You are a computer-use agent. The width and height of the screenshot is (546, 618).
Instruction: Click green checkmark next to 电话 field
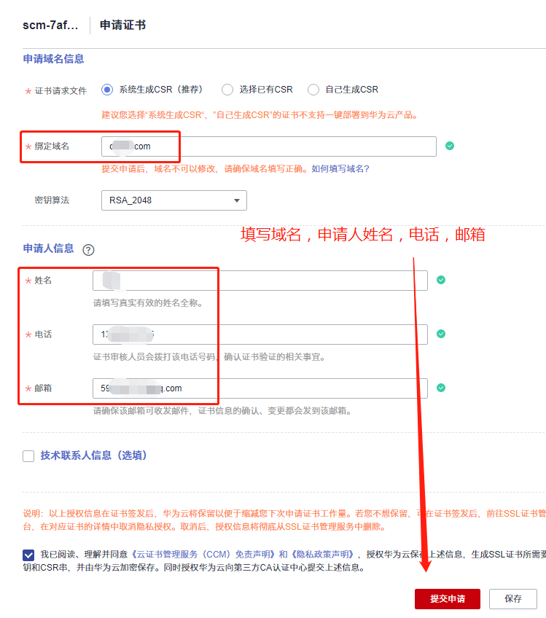(x=441, y=334)
